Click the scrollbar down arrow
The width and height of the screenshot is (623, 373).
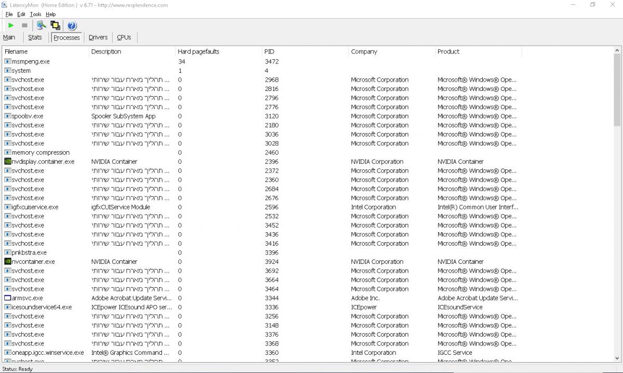point(617,358)
